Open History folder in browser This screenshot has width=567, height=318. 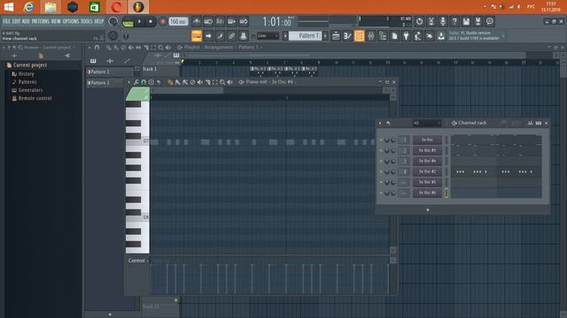click(26, 74)
